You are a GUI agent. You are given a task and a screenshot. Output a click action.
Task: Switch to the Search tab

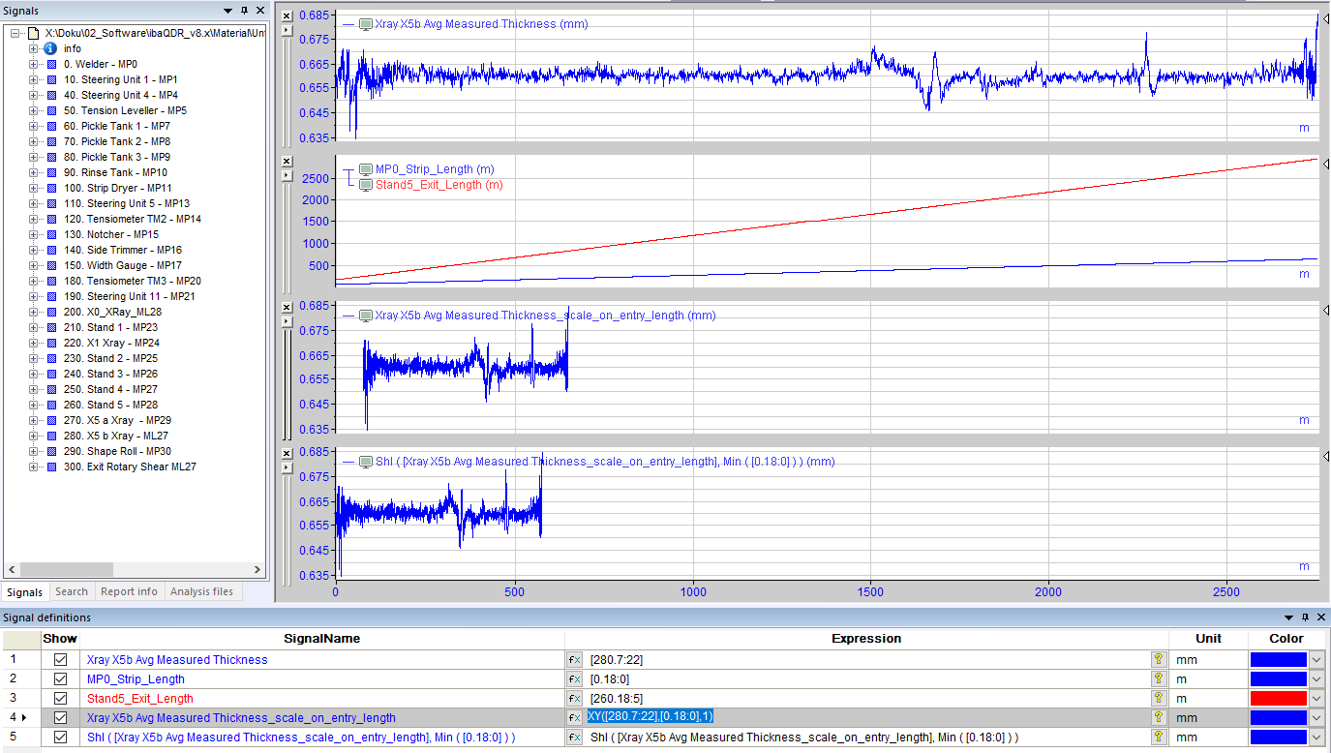[x=72, y=591]
